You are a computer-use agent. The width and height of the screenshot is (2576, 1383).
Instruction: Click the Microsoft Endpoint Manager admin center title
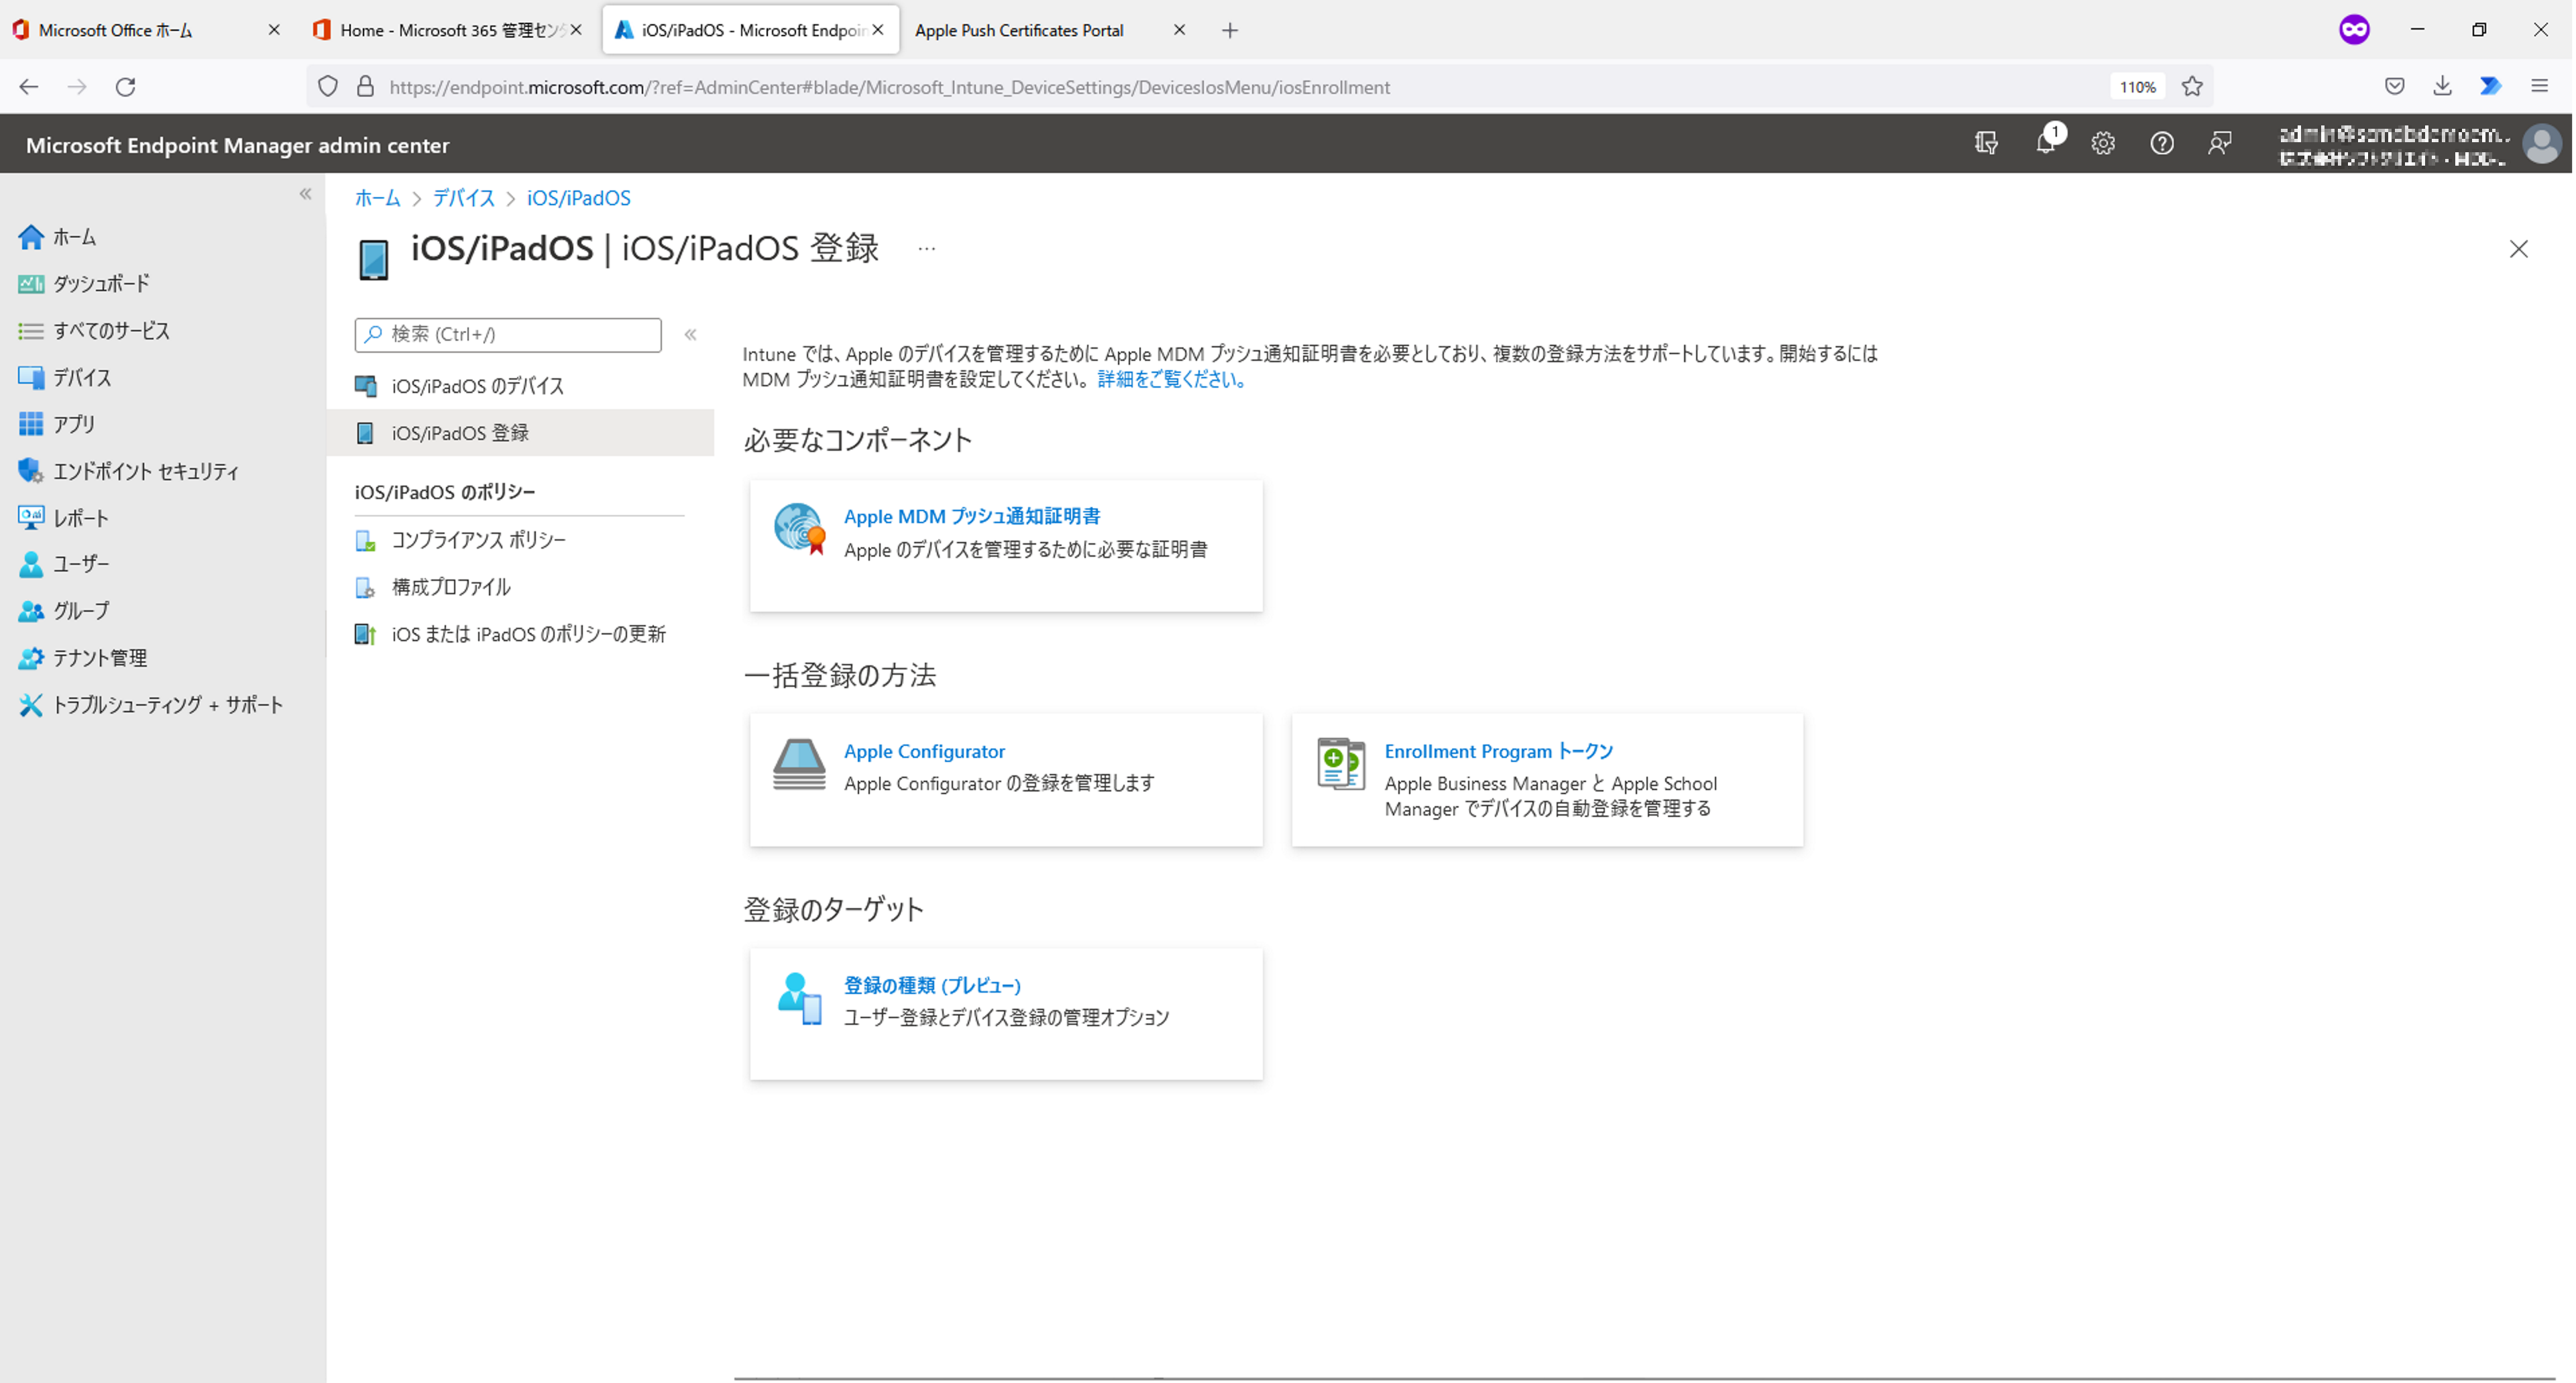click(x=237, y=145)
